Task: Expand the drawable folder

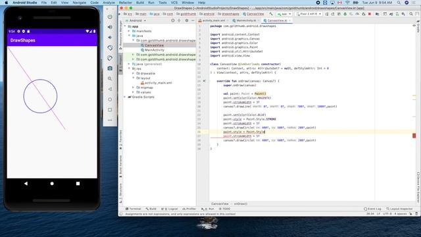Action: pyautogui.click(x=133, y=73)
